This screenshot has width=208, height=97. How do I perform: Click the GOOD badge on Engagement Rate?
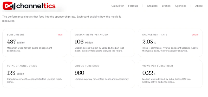coord(195,35)
